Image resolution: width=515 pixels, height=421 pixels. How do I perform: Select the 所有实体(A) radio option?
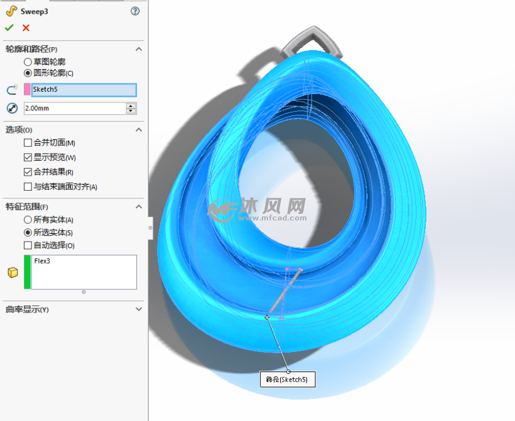tap(28, 220)
